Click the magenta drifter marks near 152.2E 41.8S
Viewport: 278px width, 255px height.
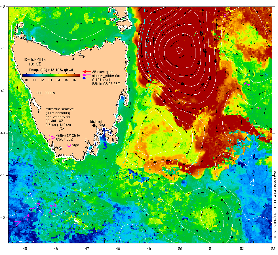247,84
